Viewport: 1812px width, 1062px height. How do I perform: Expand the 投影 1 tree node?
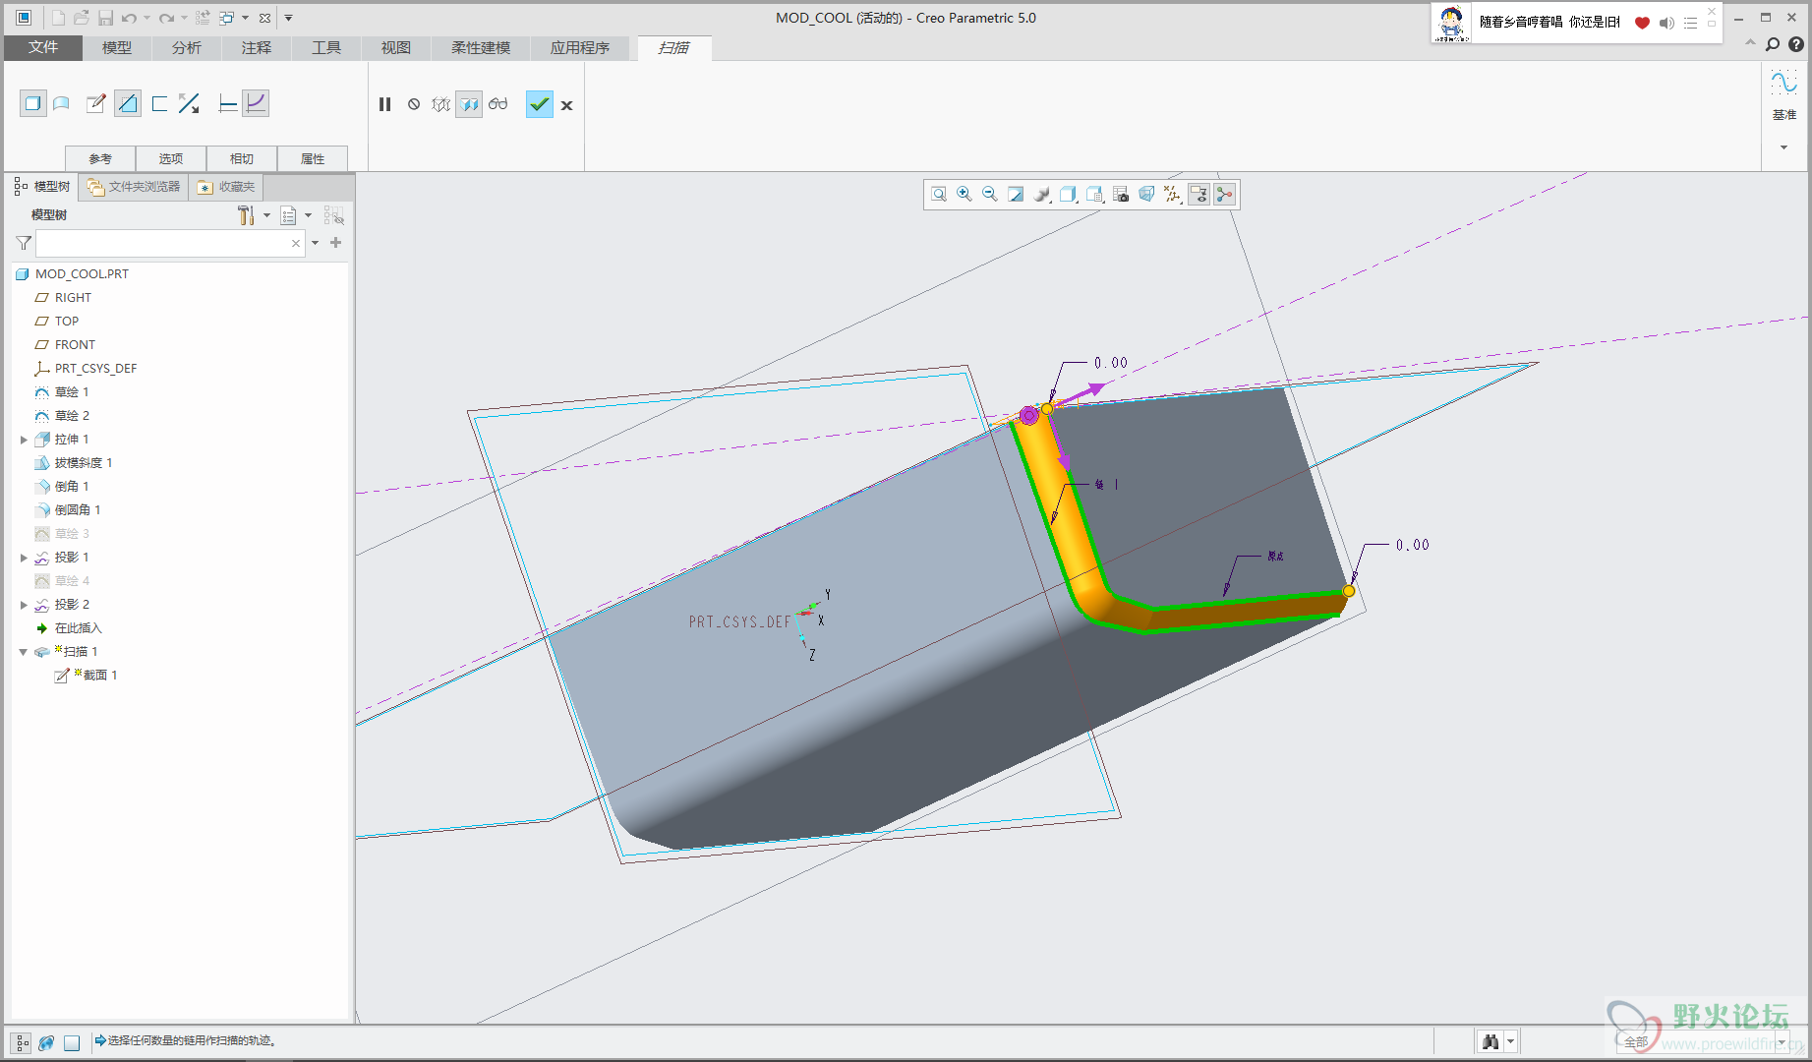pos(24,558)
